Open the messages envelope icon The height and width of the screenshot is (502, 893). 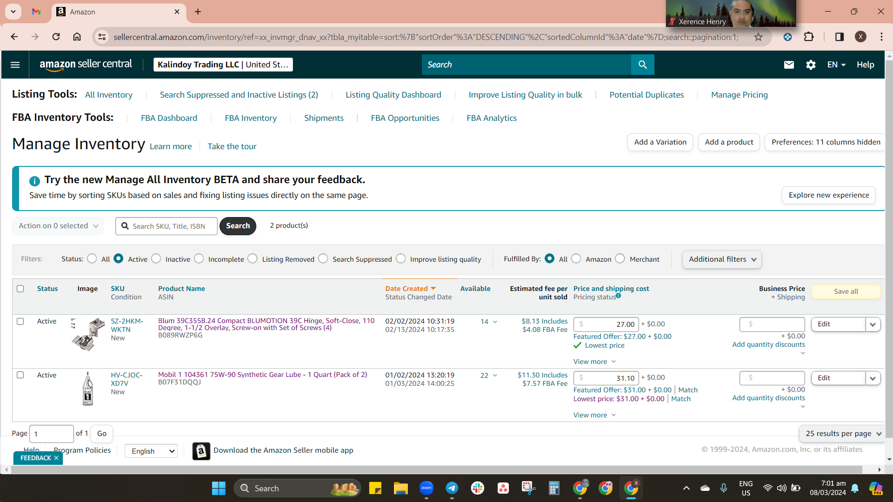pyautogui.click(x=789, y=65)
